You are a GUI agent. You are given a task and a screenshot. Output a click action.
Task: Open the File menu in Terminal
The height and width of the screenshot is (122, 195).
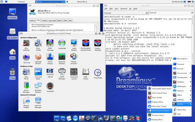point(106,8)
